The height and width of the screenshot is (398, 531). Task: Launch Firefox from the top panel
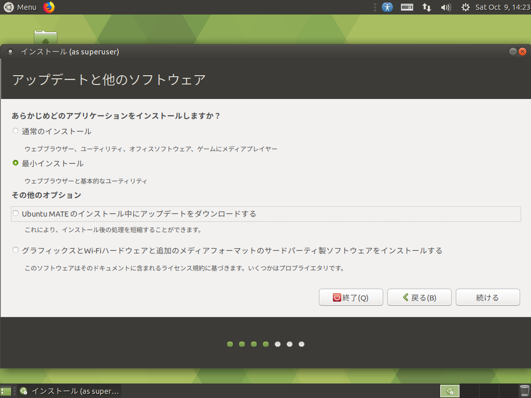pos(49,7)
